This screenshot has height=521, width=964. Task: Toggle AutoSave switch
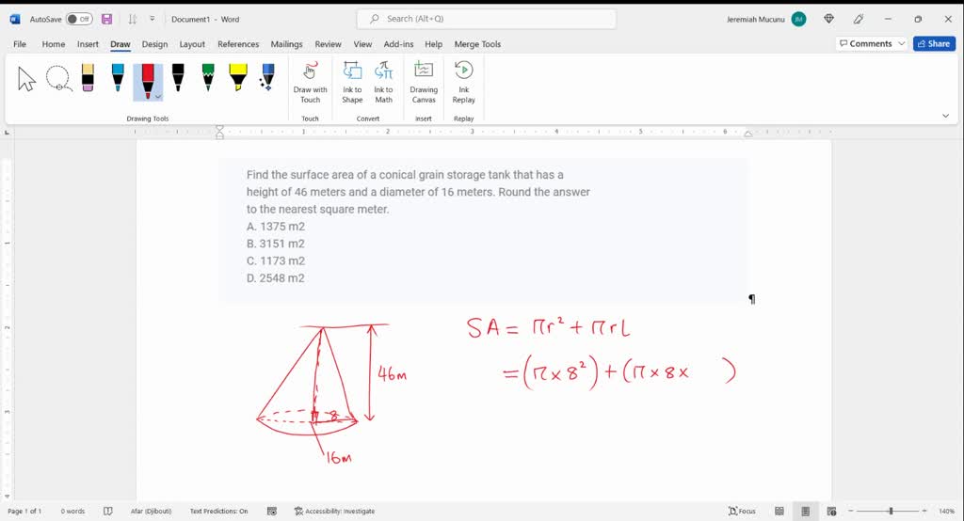pos(79,19)
